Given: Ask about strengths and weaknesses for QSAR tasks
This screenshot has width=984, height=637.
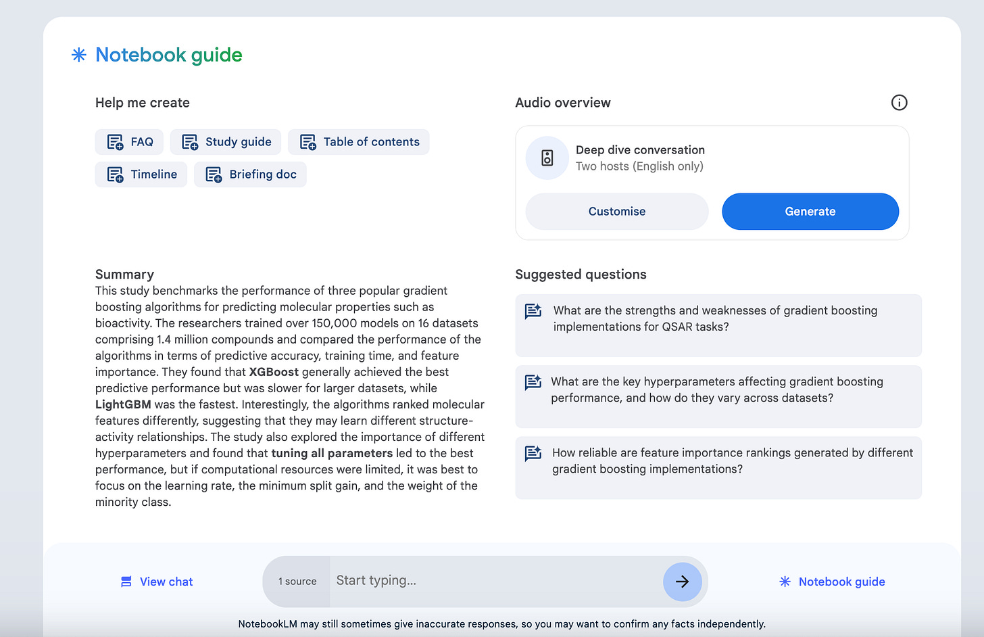Looking at the screenshot, I should click(718, 325).
